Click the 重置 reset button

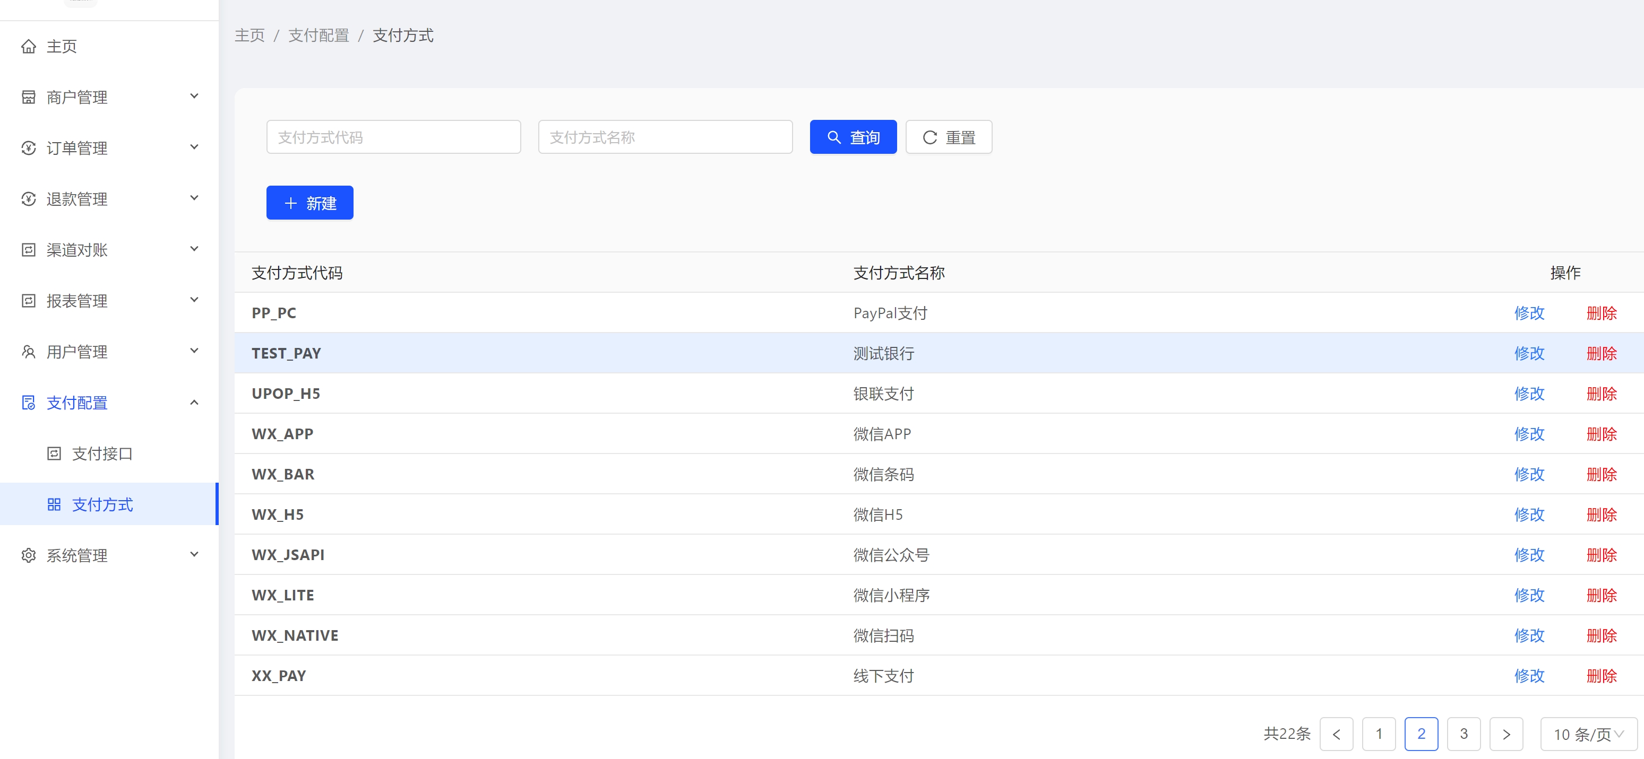(x=949, y=137)
